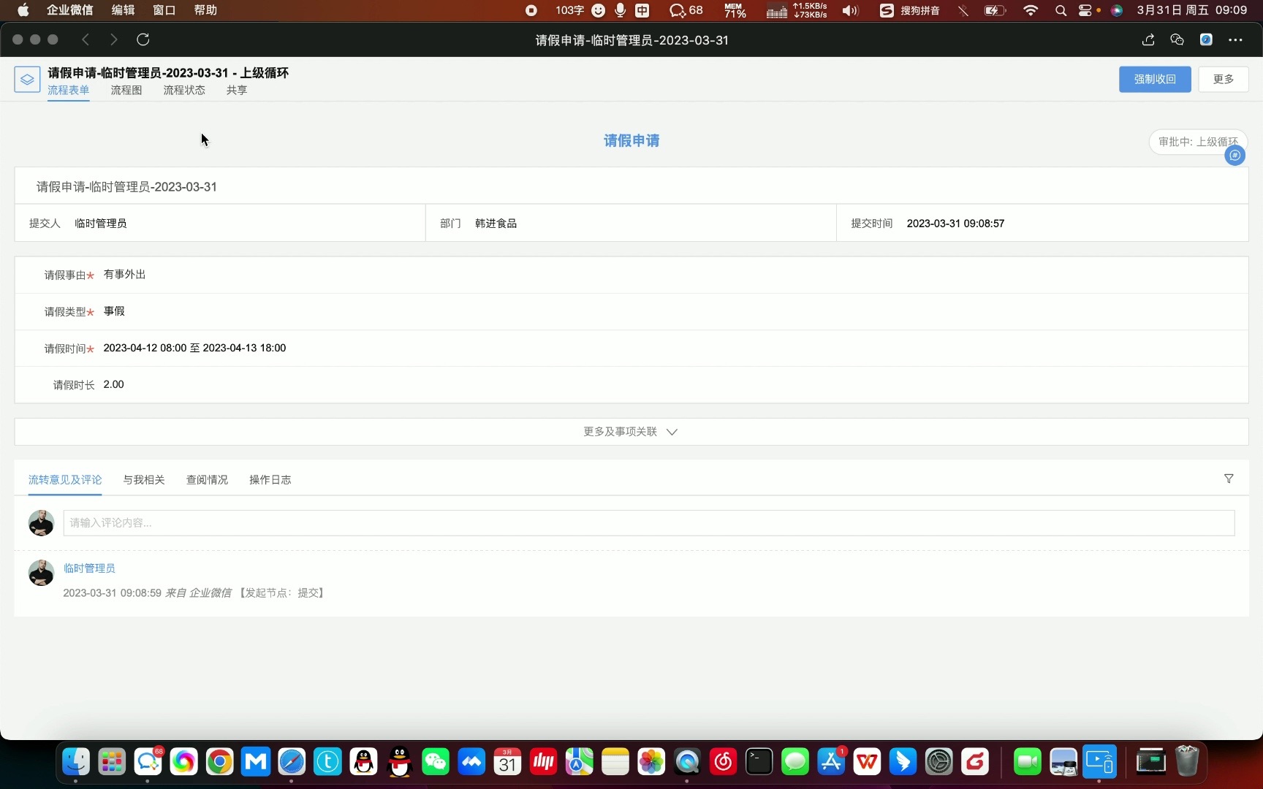Viewport: 1263px width, 789px height.
Task: Open Spotlight search from menu bar
Action: [x=1061, y=10]
